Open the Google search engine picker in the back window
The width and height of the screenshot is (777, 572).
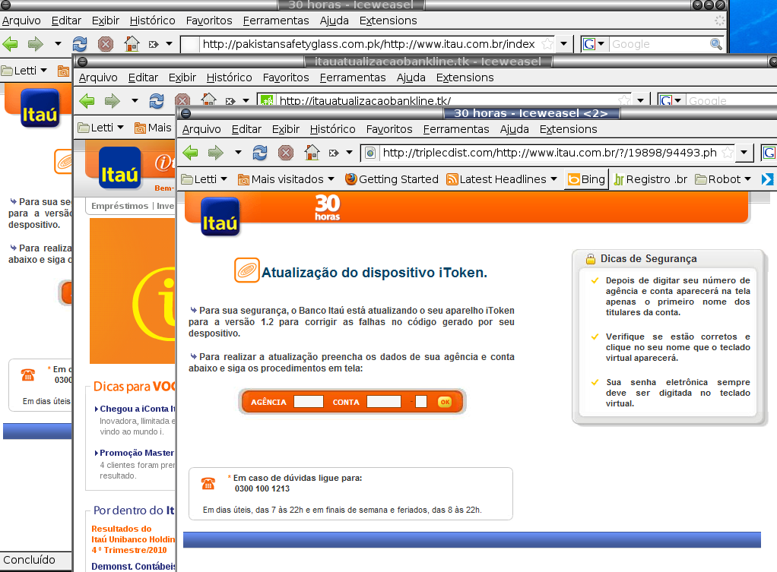click(594, 44)
